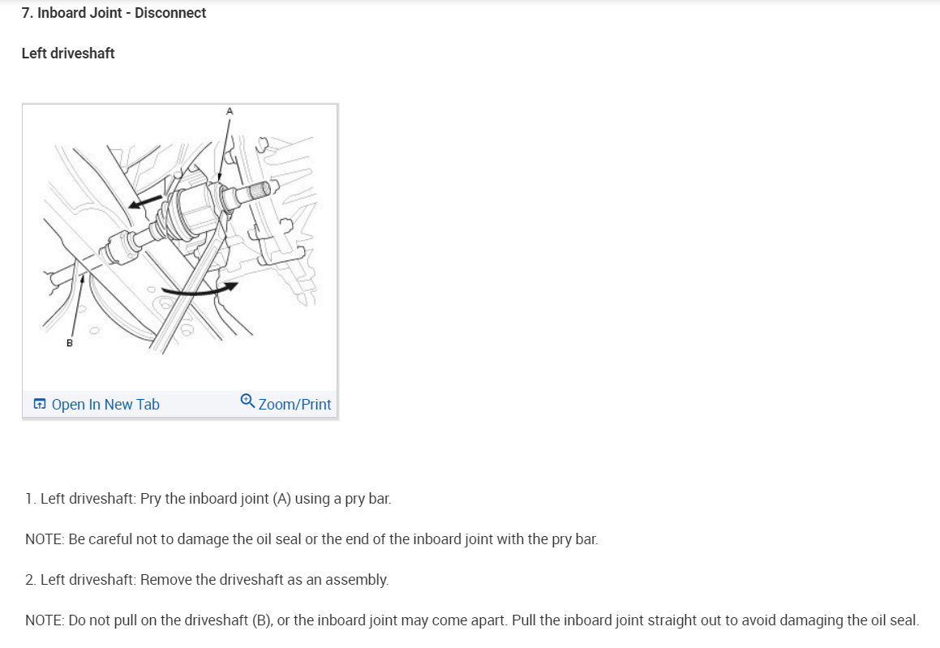Screen dimensions: 940x648
Task: Click label A in the diagram
Action: 230,111
